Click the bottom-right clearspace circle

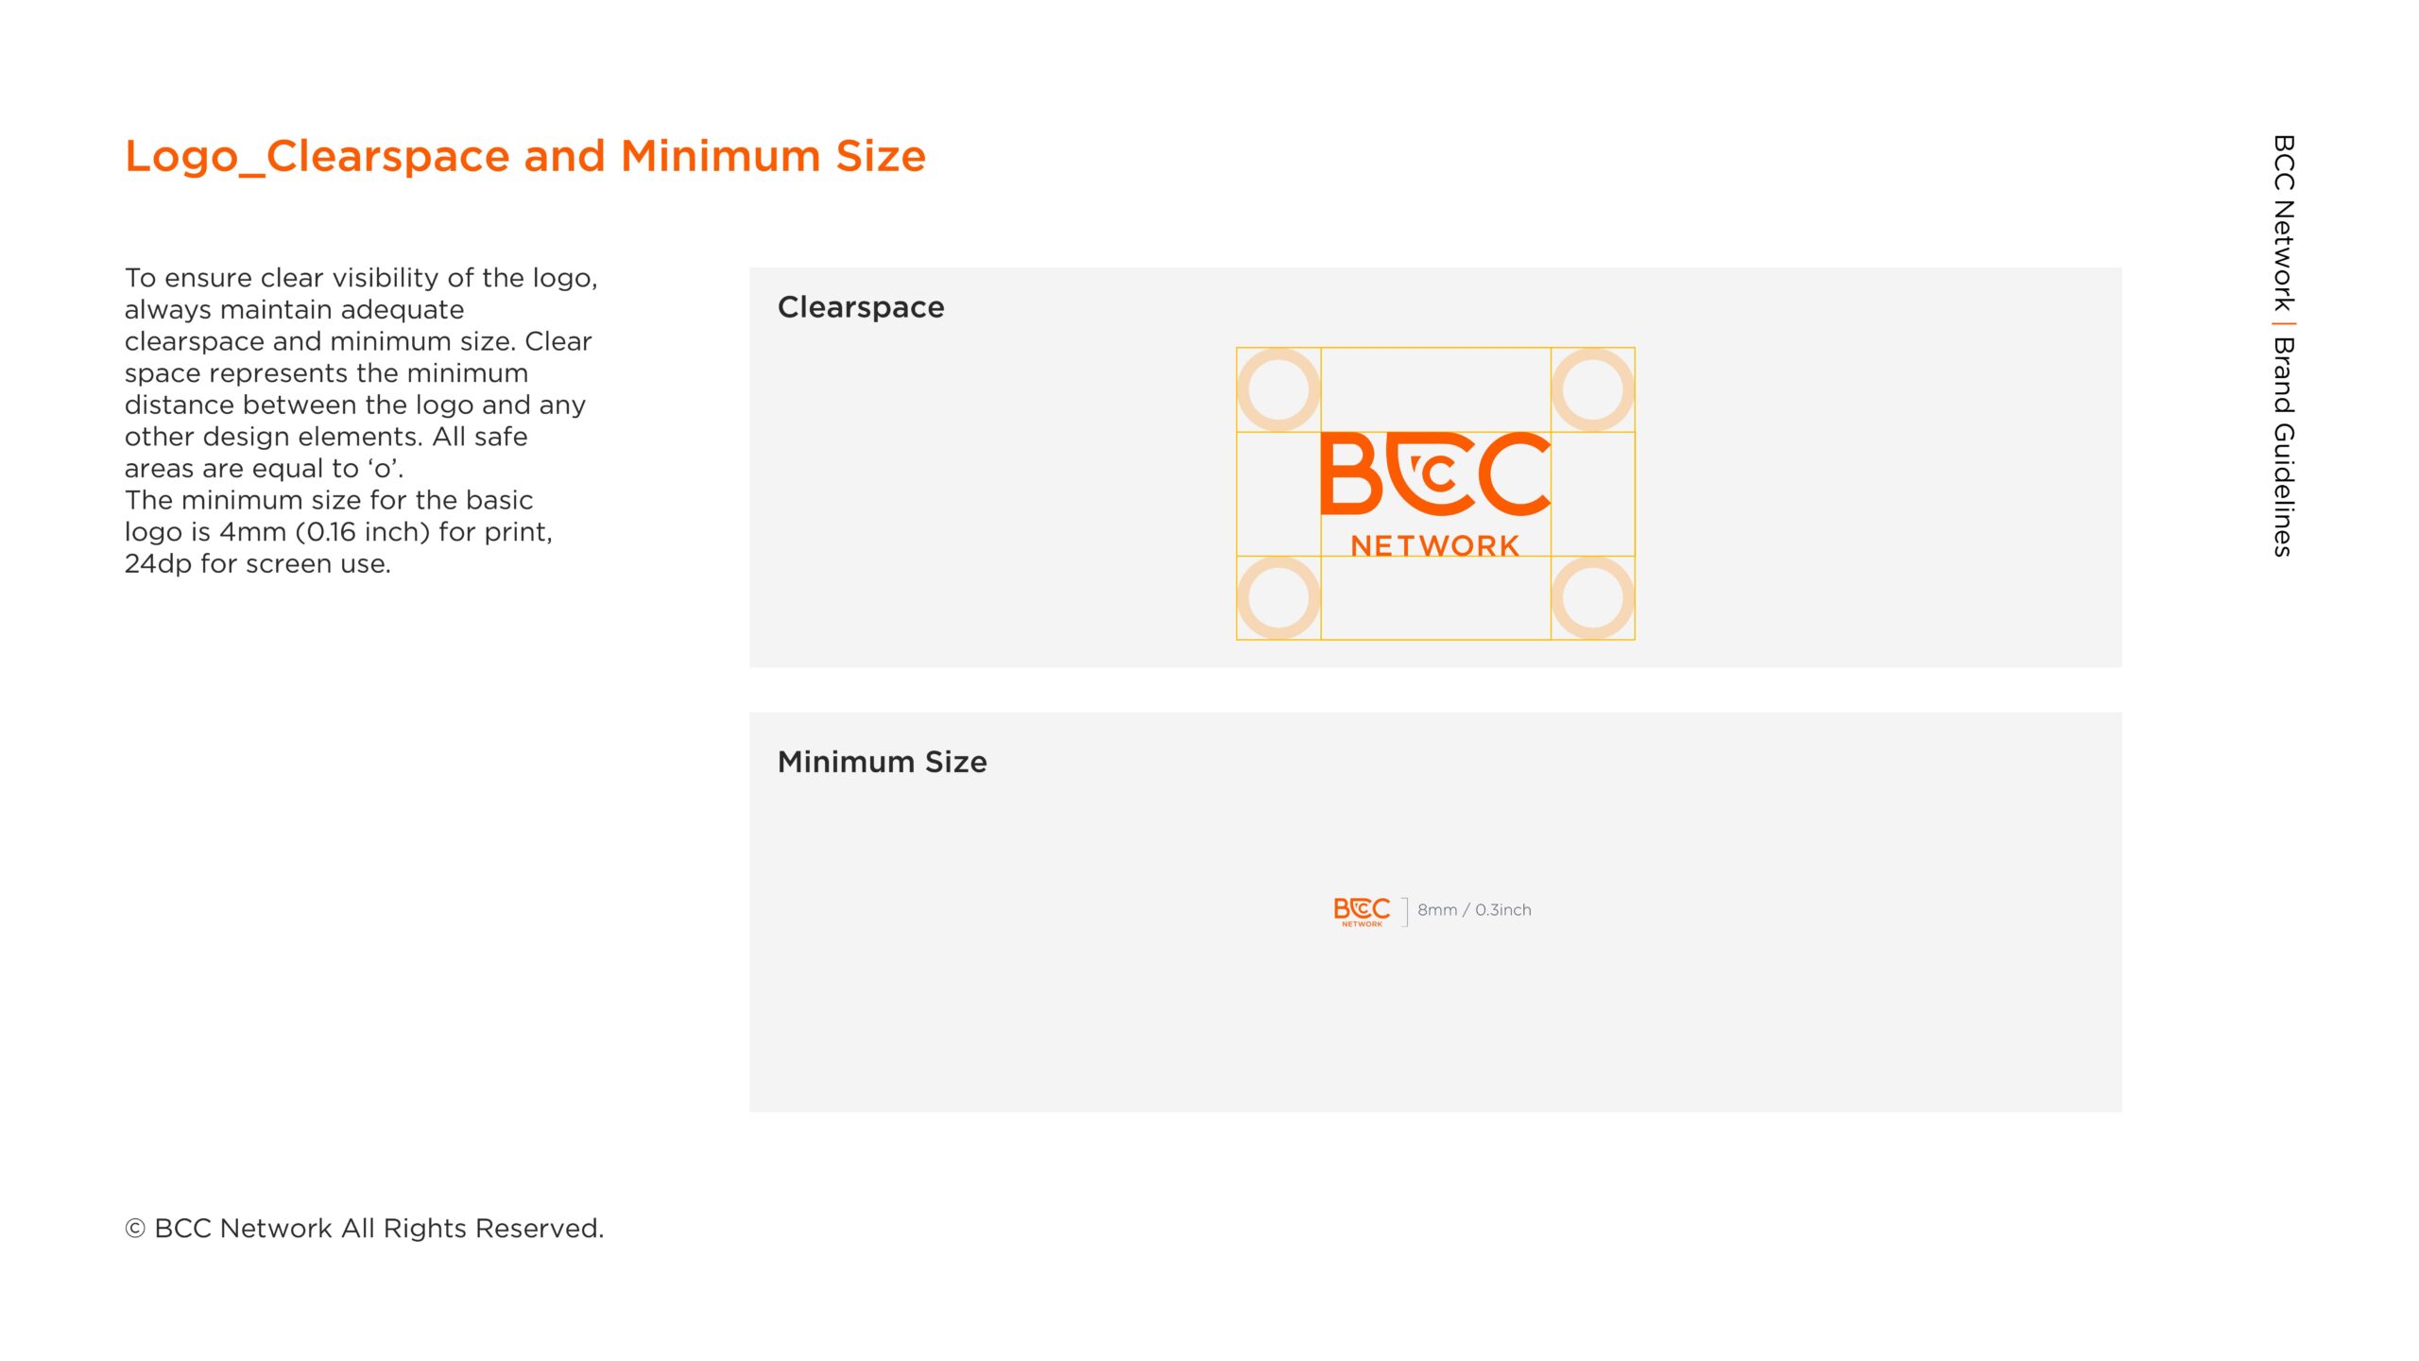click(1592, 597)
